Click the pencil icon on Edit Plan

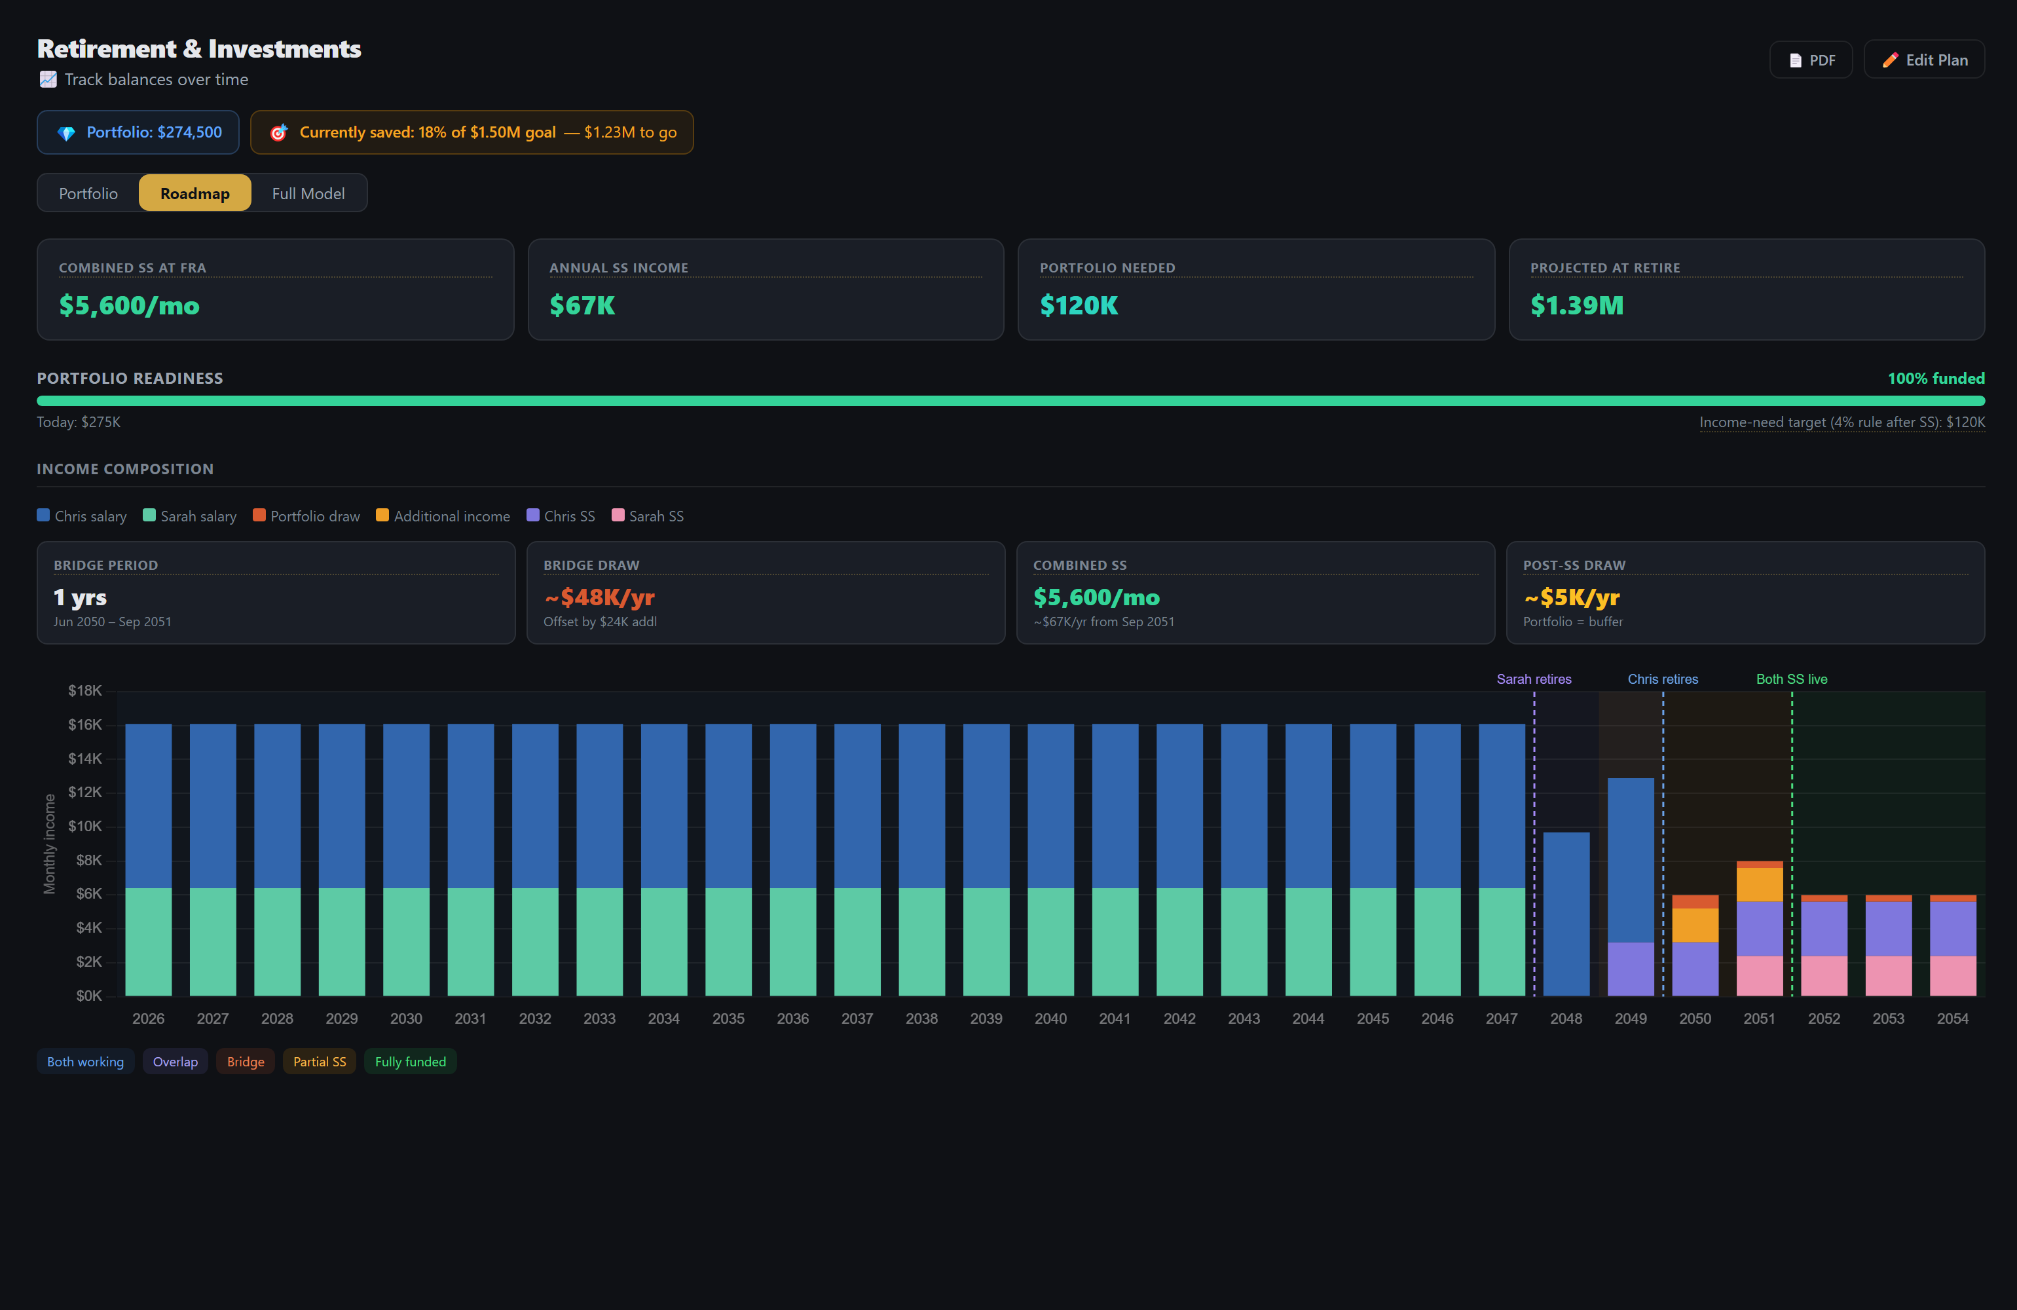pyautogui.click(x=1890, y=60)
